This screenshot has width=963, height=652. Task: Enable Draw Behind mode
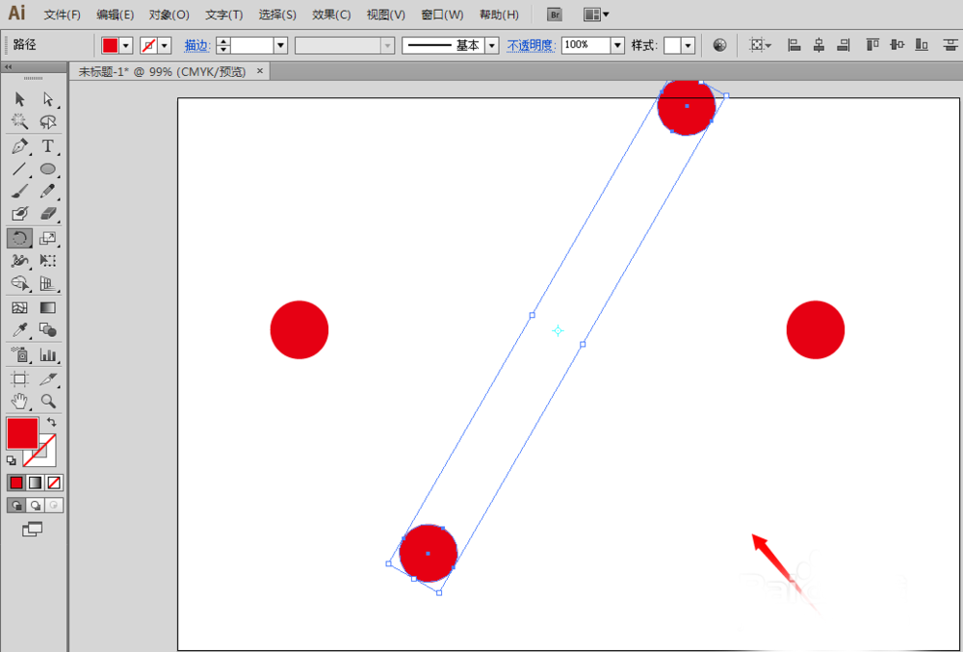pos(35,506)
